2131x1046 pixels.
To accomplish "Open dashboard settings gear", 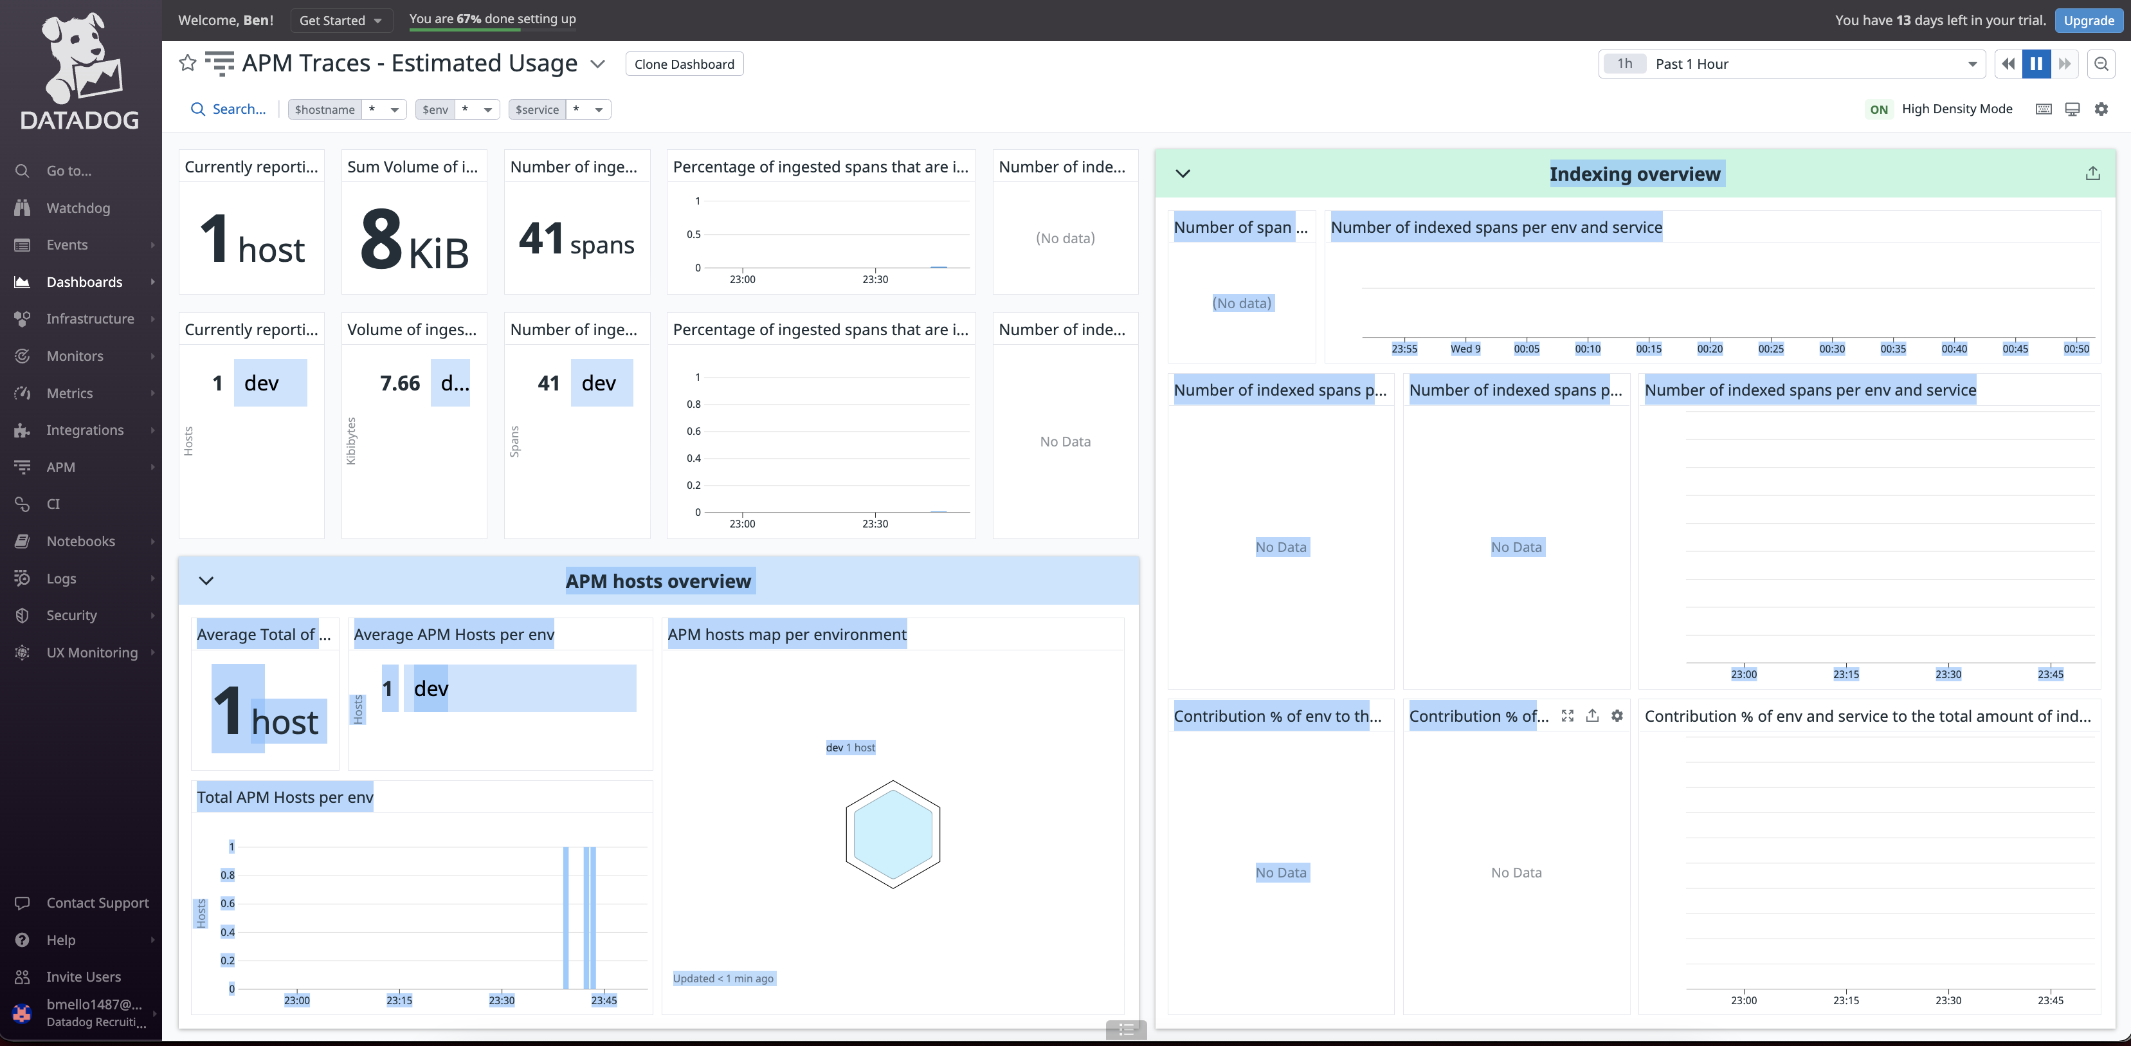I will [x=2101, y=109].
